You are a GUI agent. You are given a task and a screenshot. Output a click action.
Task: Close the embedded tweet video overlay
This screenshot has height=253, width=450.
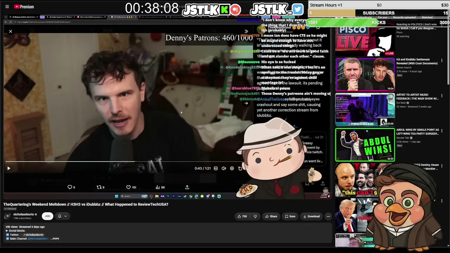(x=11, y=31)
